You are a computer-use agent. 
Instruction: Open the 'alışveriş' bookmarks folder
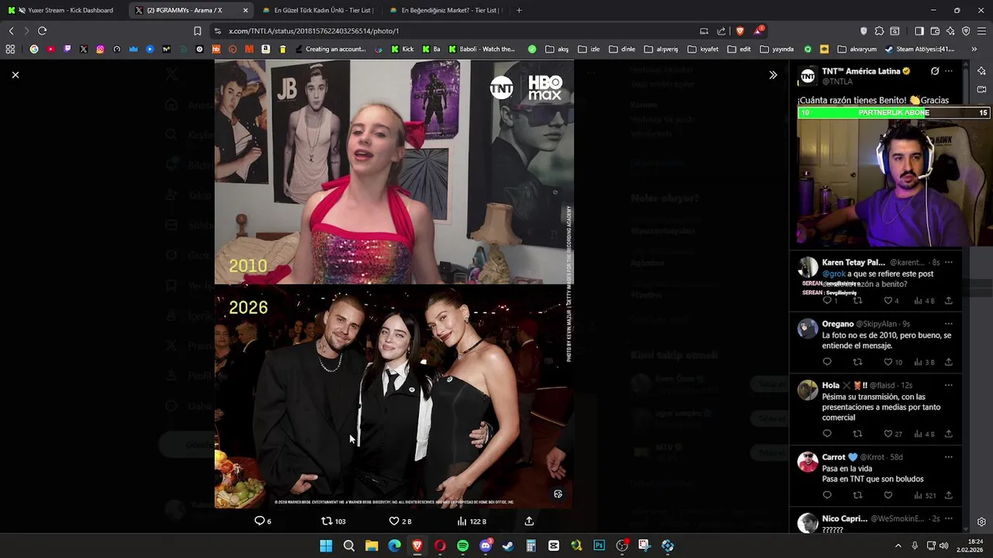click(x=661, y=49)
